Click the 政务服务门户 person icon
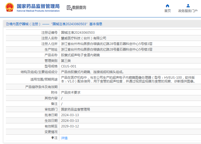 click(188, 6)
